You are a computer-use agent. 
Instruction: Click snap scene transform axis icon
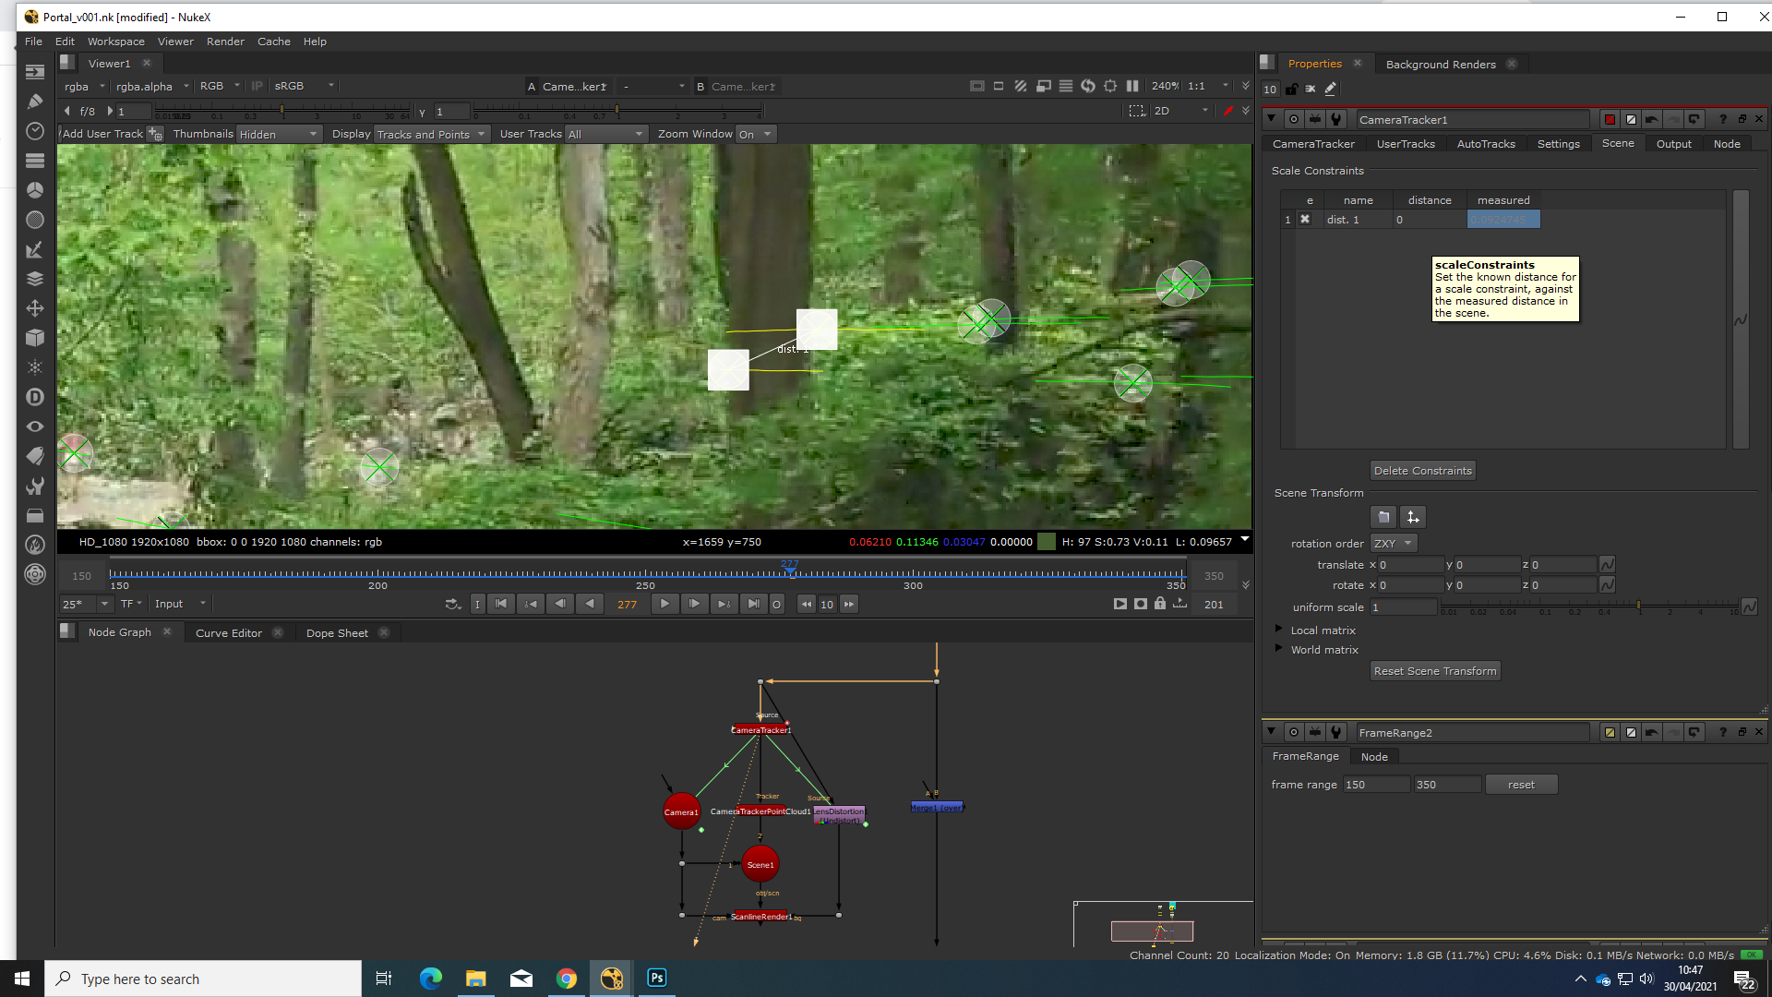click(1413, 517)
